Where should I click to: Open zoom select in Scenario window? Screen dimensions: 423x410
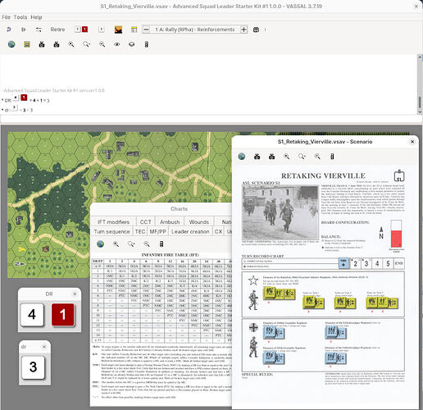click(x=302, y=157)
